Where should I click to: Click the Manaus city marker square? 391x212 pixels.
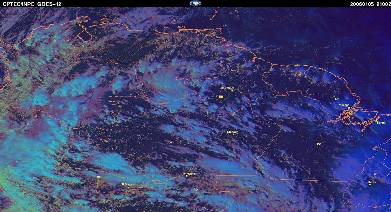tap(234, 134)
